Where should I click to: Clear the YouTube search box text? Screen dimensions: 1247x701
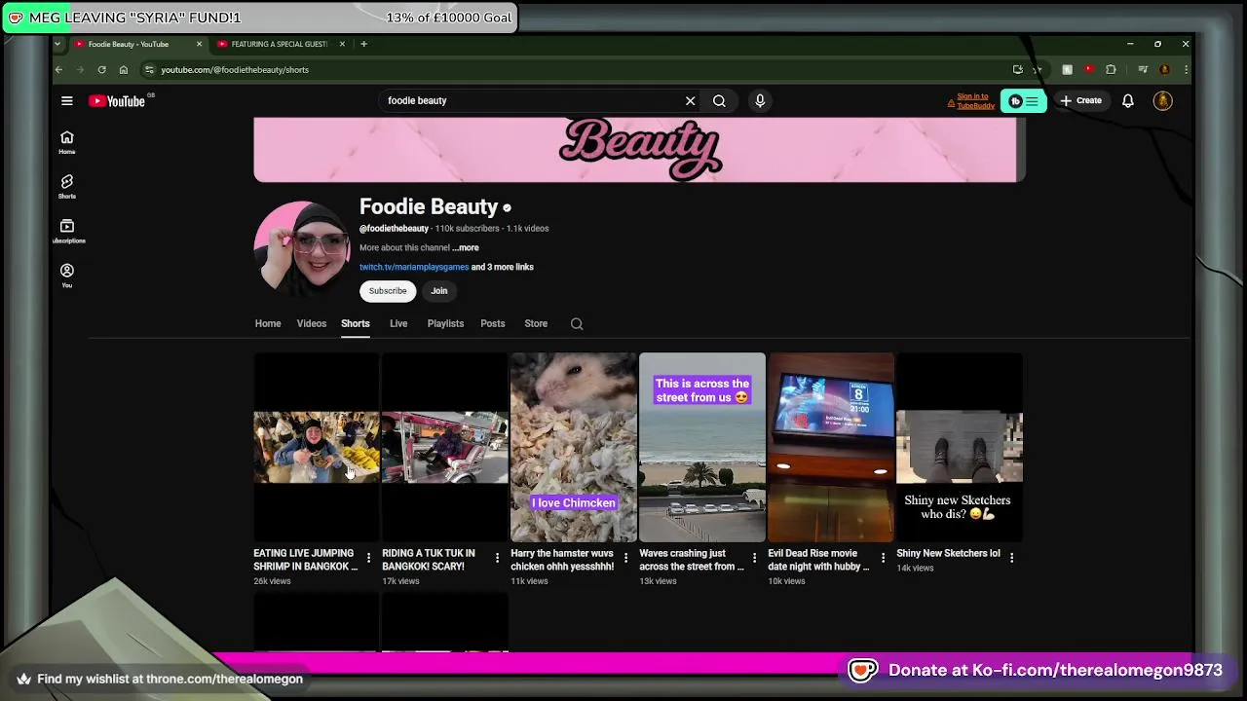tap(690, 100)
